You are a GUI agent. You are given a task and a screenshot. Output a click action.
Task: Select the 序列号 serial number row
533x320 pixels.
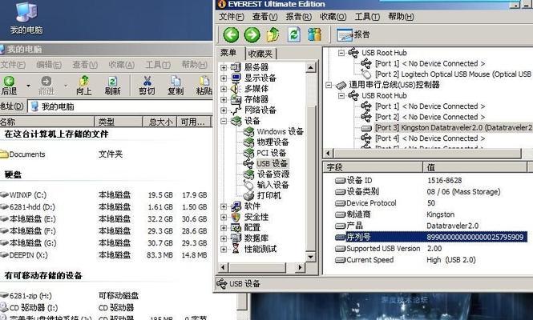430,237
